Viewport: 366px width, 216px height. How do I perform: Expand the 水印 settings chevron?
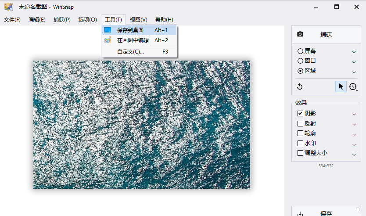[x=354, y=144]
